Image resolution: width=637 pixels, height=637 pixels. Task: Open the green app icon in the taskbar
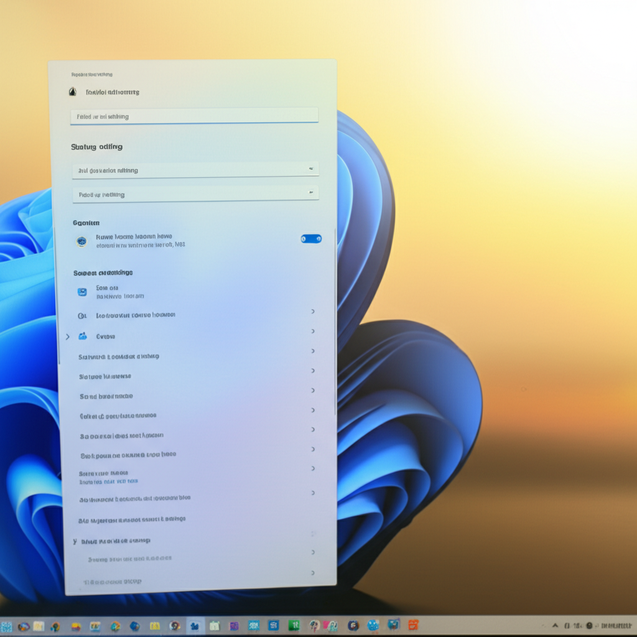coord(293,625)
